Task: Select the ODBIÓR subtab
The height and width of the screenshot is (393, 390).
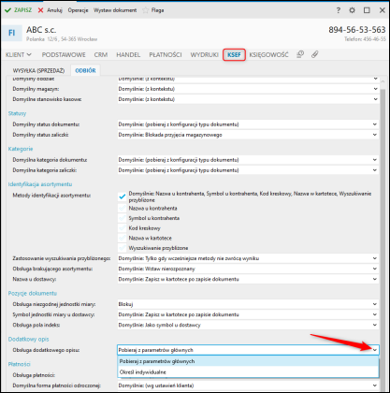Action: pyautogui.click(x=85, y=70)
